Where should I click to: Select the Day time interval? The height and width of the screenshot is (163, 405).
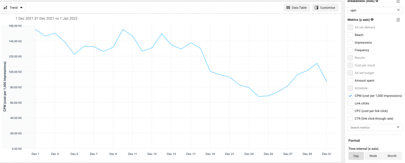[356, 156]
